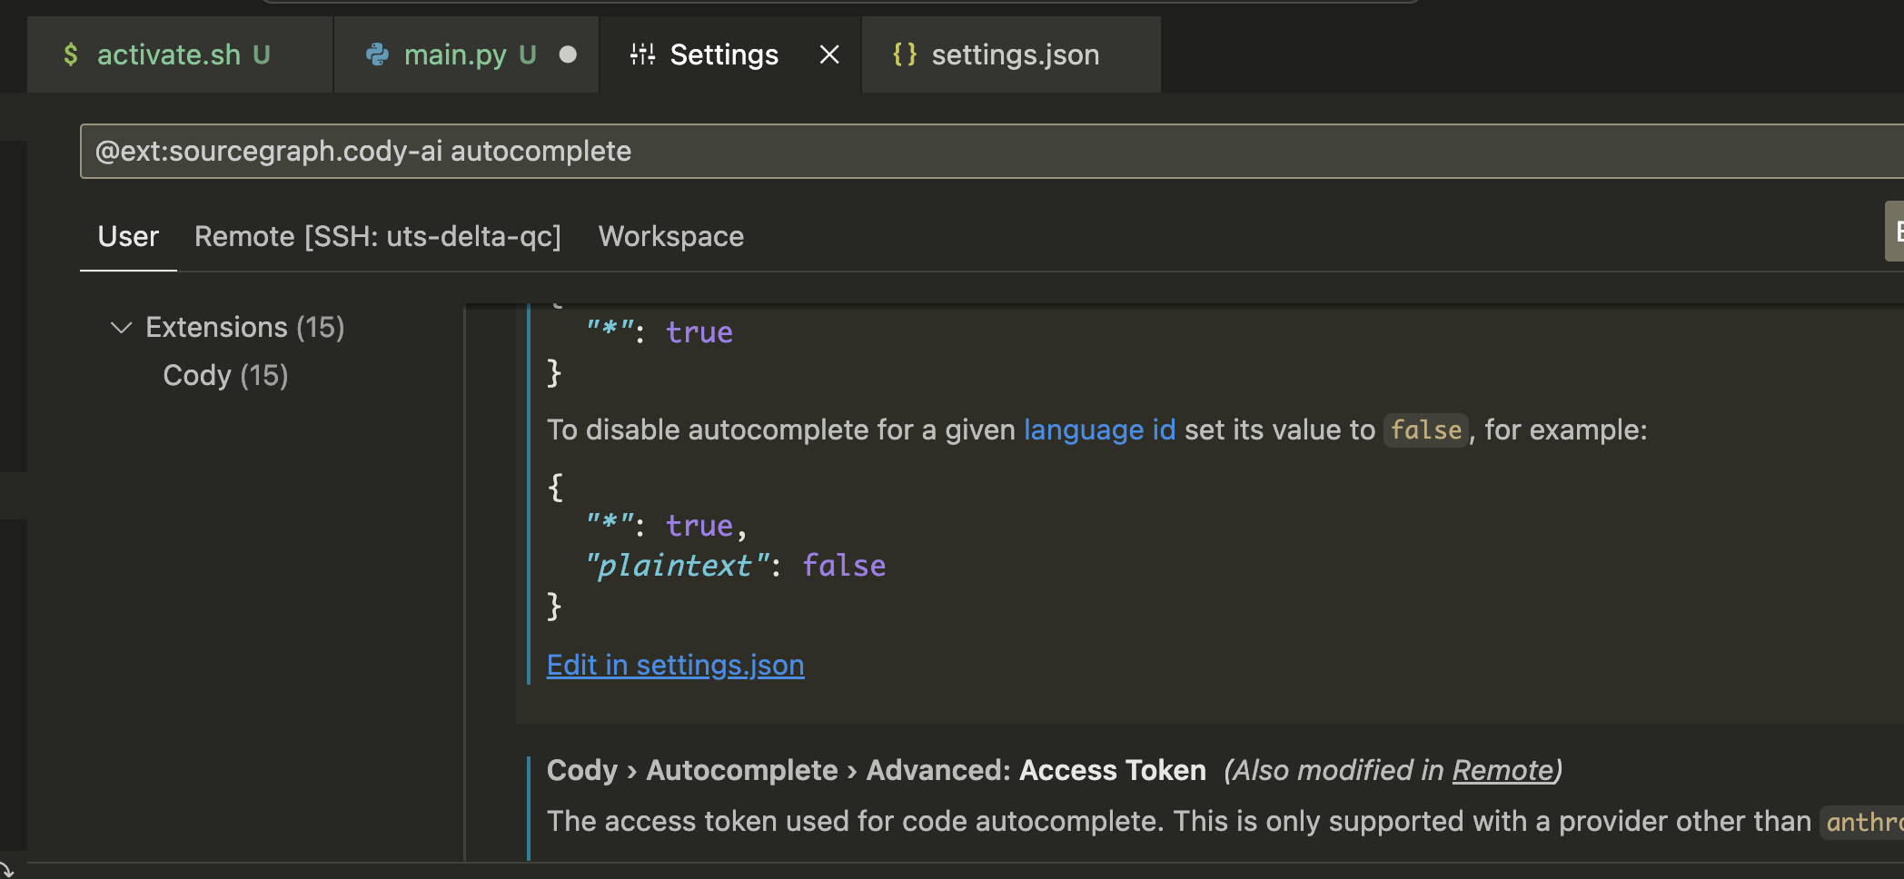Switch to Workspace settings scope
Viewport: 1904px width, 879px height.
pos(670,237)
